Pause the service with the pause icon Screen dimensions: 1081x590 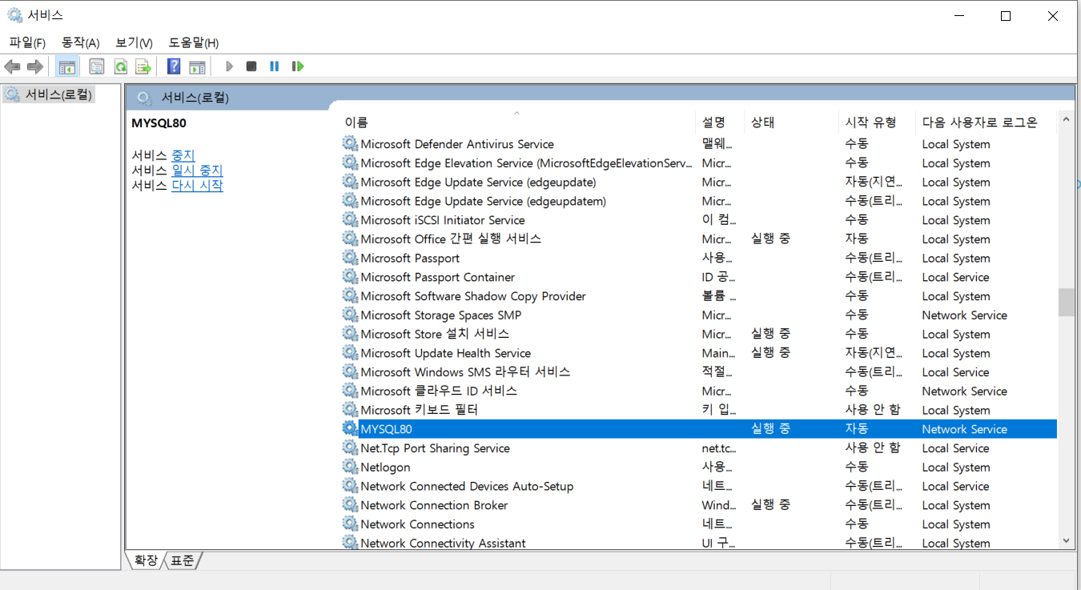(x=274, y=66)
